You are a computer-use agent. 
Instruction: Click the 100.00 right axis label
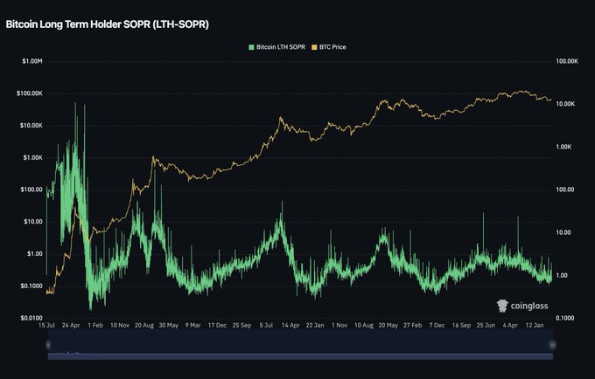565,189
